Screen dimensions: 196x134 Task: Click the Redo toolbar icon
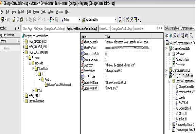click(45, 20)
